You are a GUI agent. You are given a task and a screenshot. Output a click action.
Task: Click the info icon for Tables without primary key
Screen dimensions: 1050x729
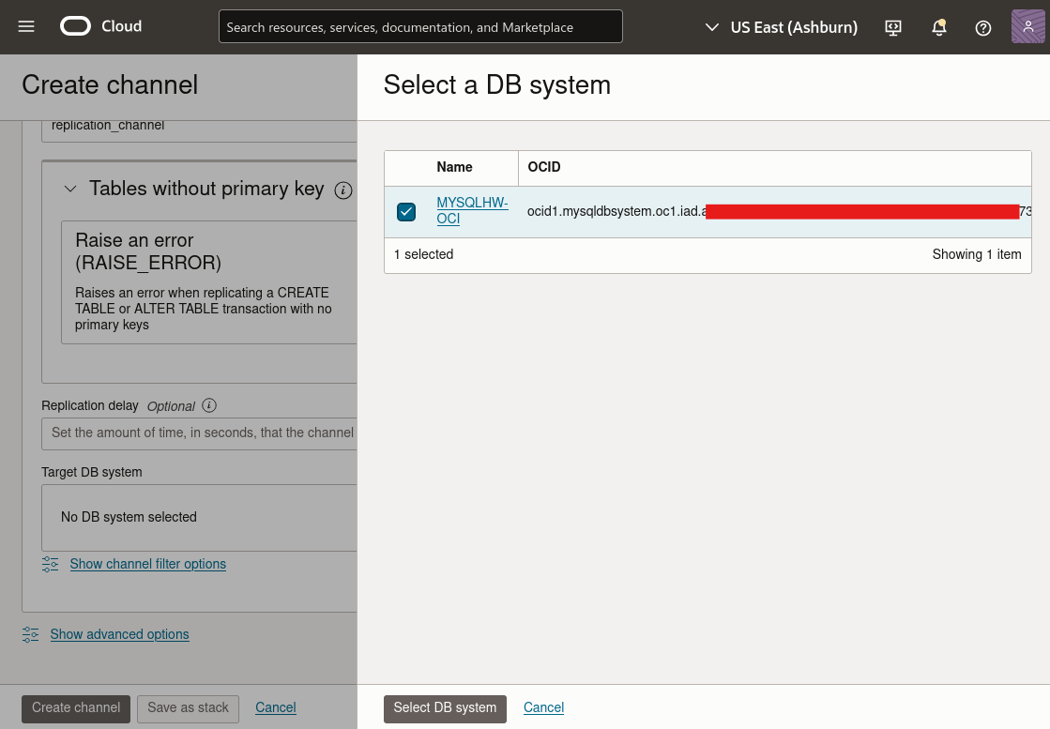tap(343, 190)
